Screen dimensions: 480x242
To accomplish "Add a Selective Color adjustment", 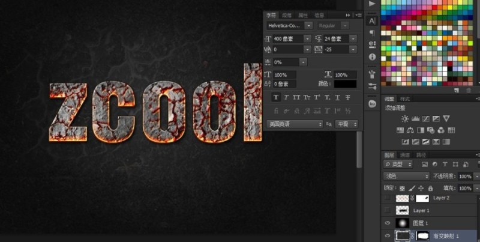I will coord(436,142).
